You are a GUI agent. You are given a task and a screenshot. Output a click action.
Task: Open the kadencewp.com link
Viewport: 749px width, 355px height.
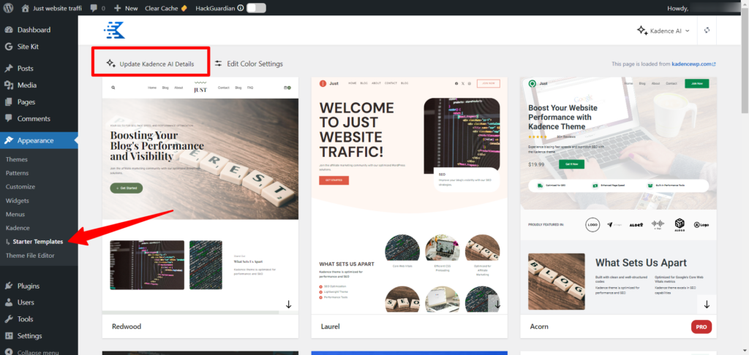click(x=693, y=64)
